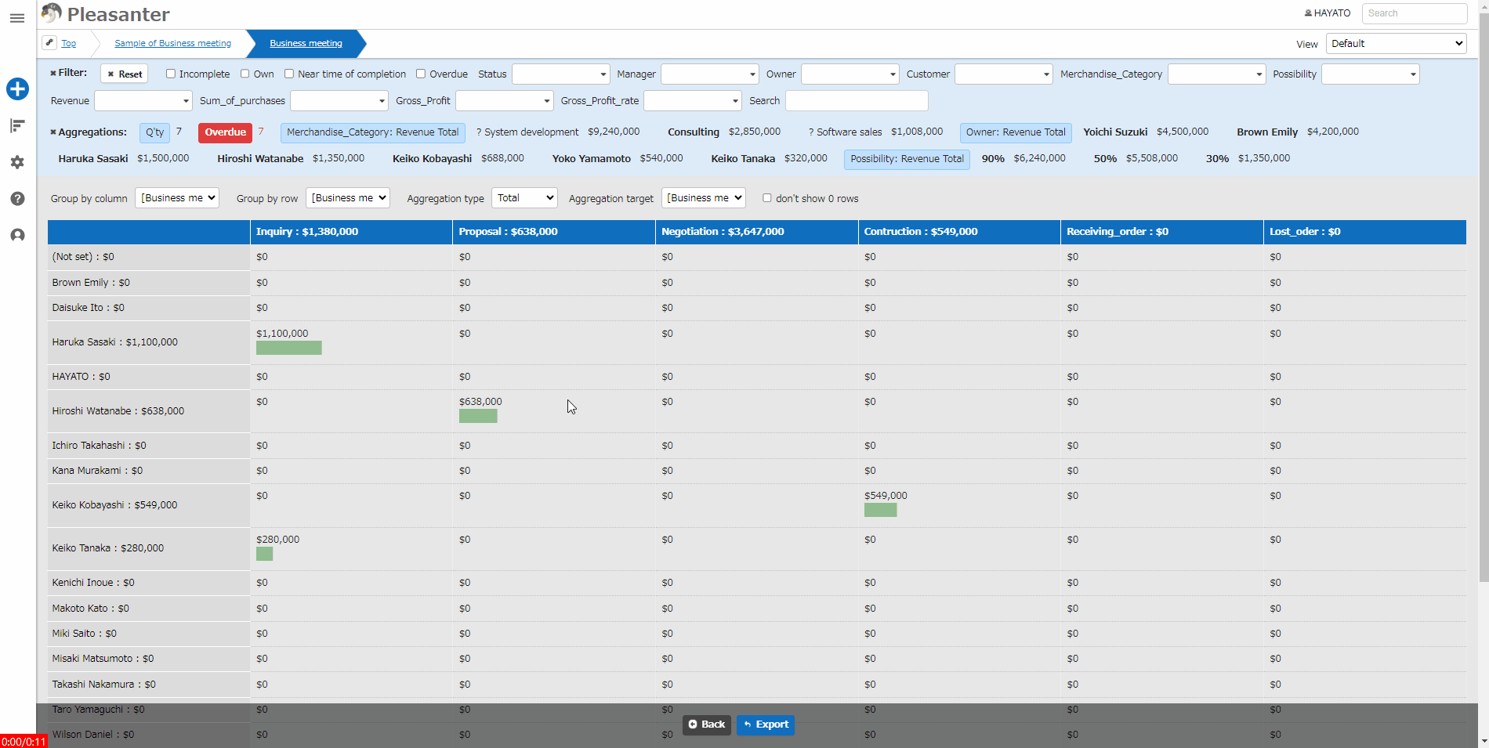Open the Owner filter dropdown

point(850,74)
